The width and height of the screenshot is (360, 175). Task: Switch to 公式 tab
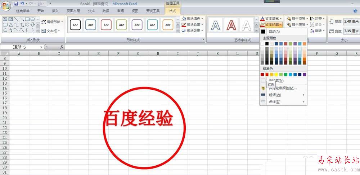coord(91,11)
